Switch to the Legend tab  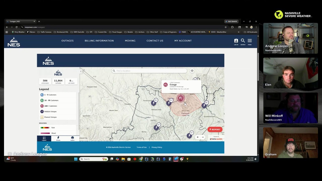pos(44,139)
